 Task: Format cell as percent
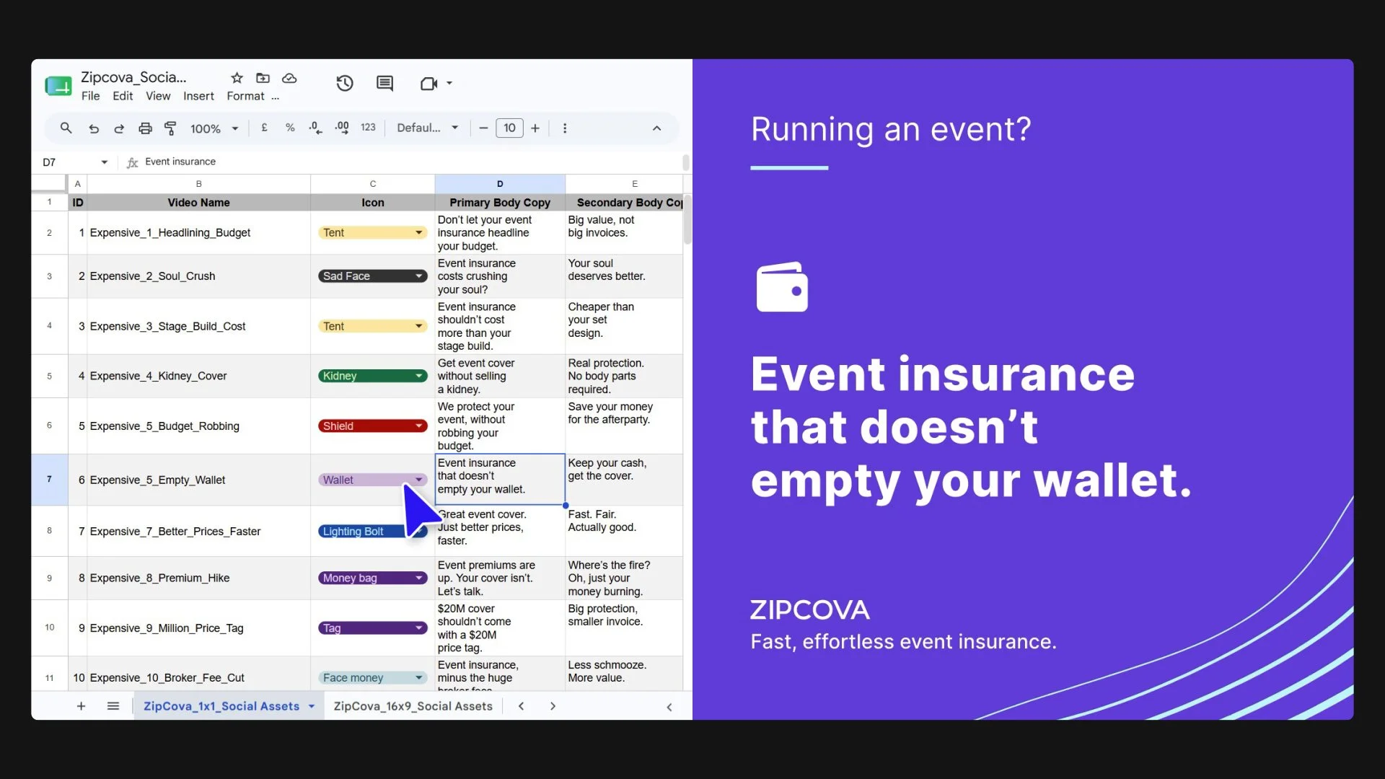tap(290, 128)
